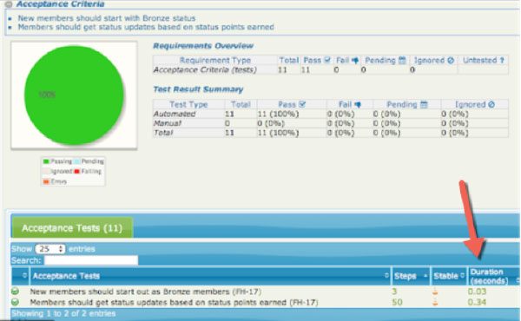Image resolution: width=521 pixels, height=321 pixels.
Task: Click the green 100% pie chart
Action: [74, 95]
